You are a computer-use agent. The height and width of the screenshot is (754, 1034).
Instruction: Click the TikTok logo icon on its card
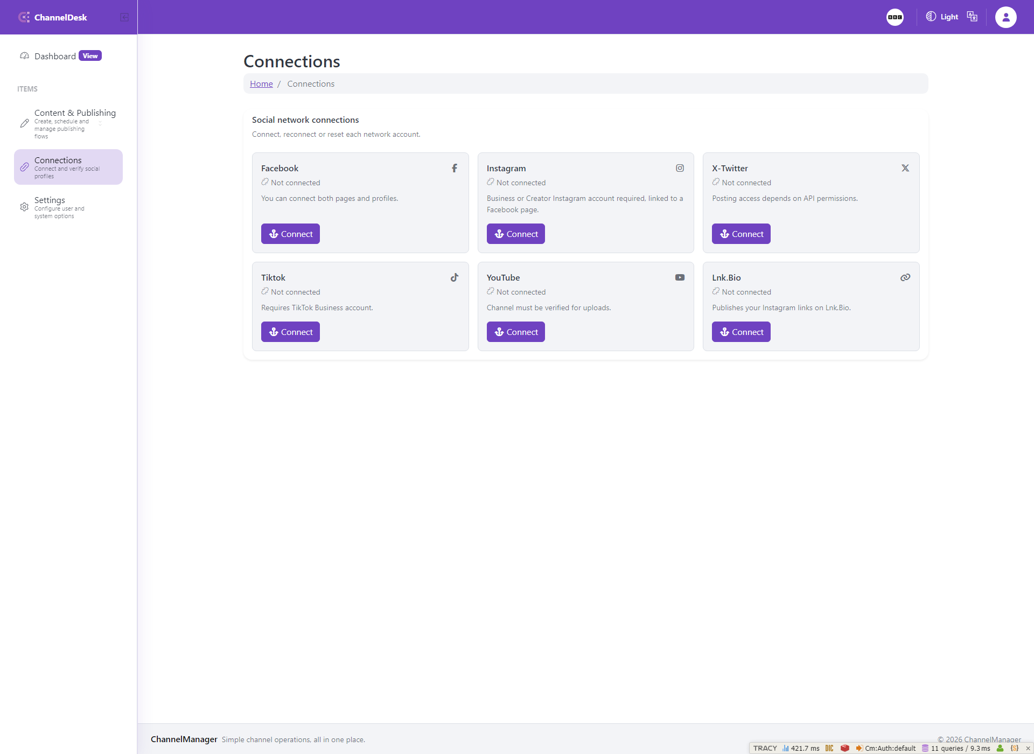tap(455, 277)
